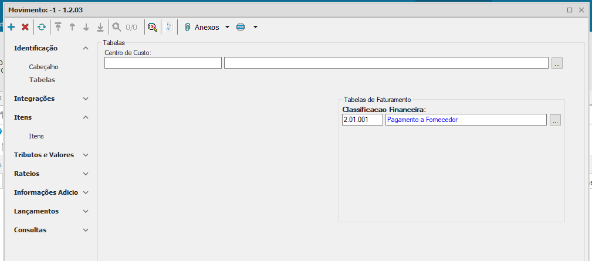Expand the Tributos e Valores section
Image resolution: width=592 pixels, height=261 pixels.
point(86,155)
